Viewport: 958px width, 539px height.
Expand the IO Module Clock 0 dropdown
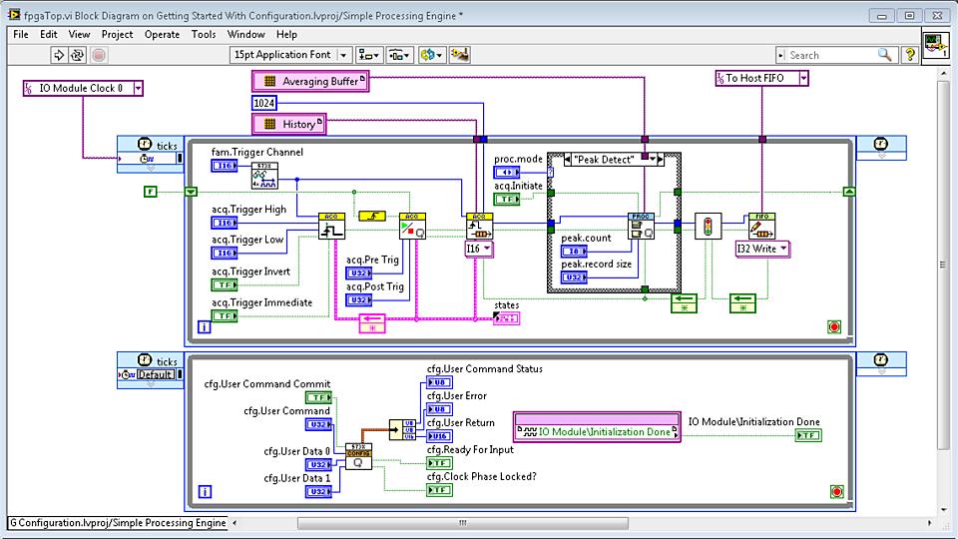[x=138, y=88]
